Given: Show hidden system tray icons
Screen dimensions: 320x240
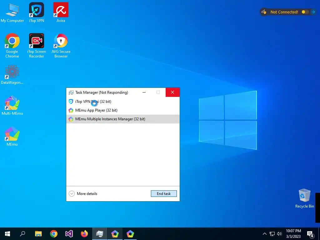Looking at the screenshot, I should tap(264, 234).
